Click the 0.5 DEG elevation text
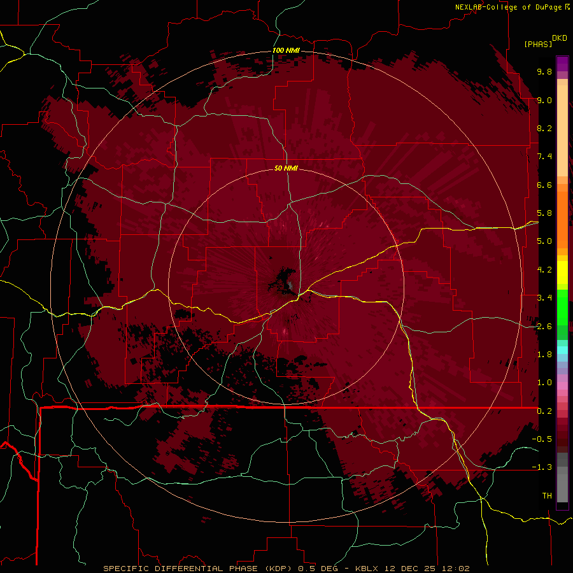This screenshot has width=573, height=573. pos(318,569)
